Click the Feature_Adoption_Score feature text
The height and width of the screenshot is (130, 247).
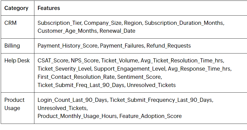pyautogui.click(x=151, y=116)
